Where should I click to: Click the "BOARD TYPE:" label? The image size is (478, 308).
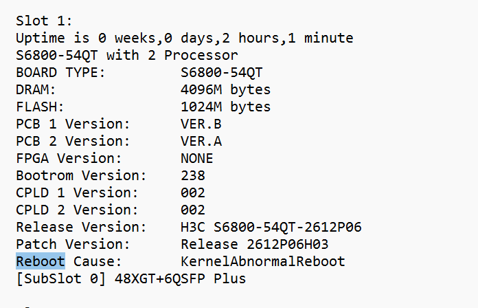click(x=60, y=72)
